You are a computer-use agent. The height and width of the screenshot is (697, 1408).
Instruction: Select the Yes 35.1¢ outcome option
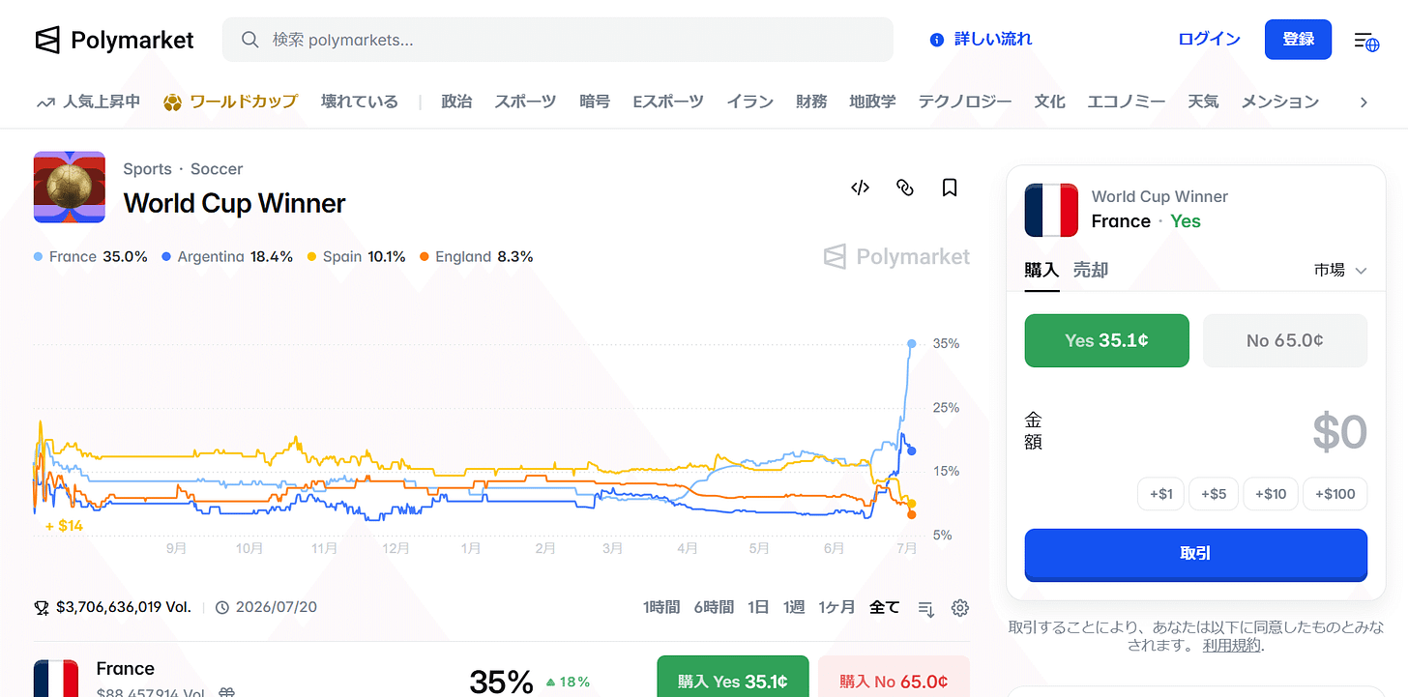click(x=1106, y=340)
